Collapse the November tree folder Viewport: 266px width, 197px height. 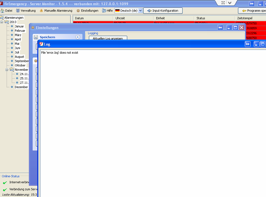7,70
